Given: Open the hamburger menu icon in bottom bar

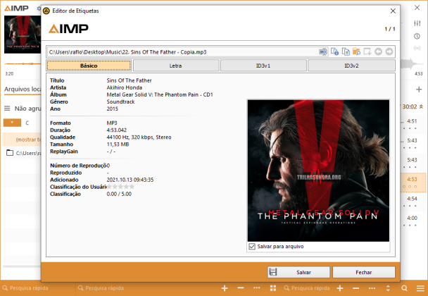Looking at the screenshot, I should tap(420, 288).
